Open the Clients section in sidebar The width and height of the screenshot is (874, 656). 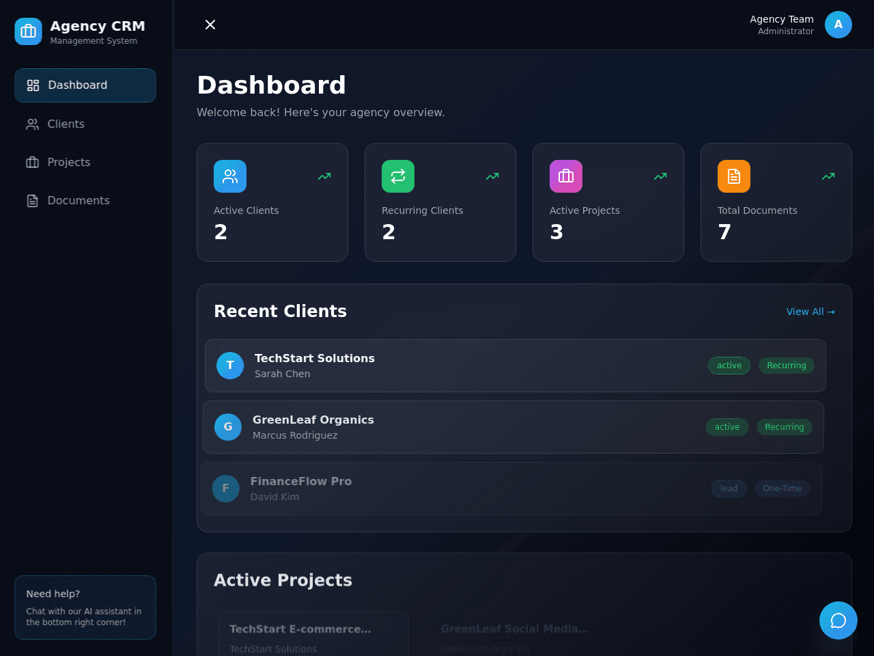(85, 124)
